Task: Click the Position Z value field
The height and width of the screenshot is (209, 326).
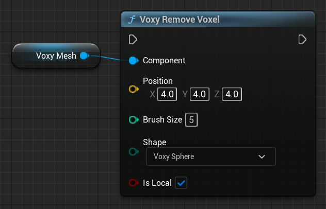Action: [x=232, y=94]
